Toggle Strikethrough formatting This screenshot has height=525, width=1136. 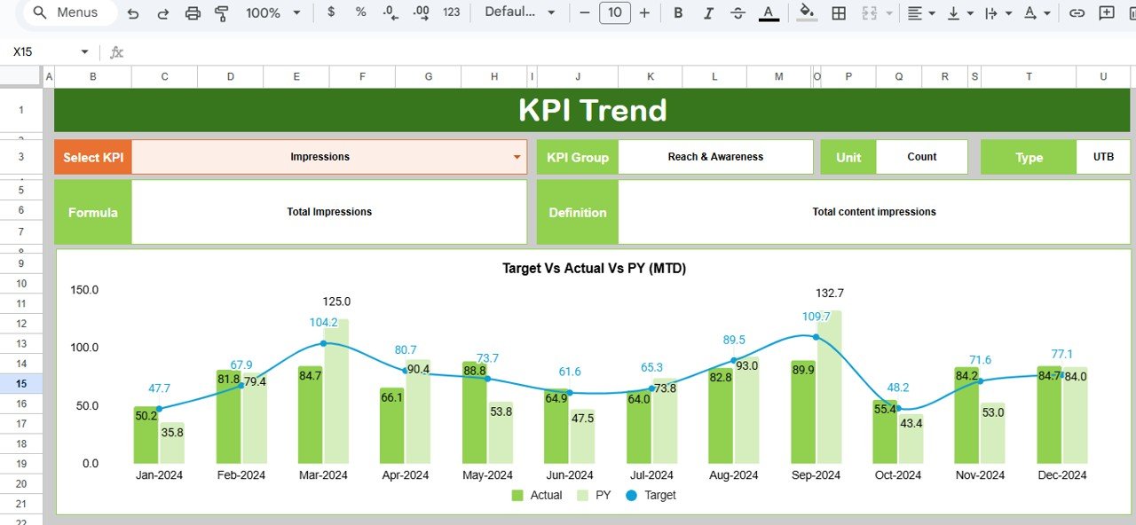tap(738, 13)
